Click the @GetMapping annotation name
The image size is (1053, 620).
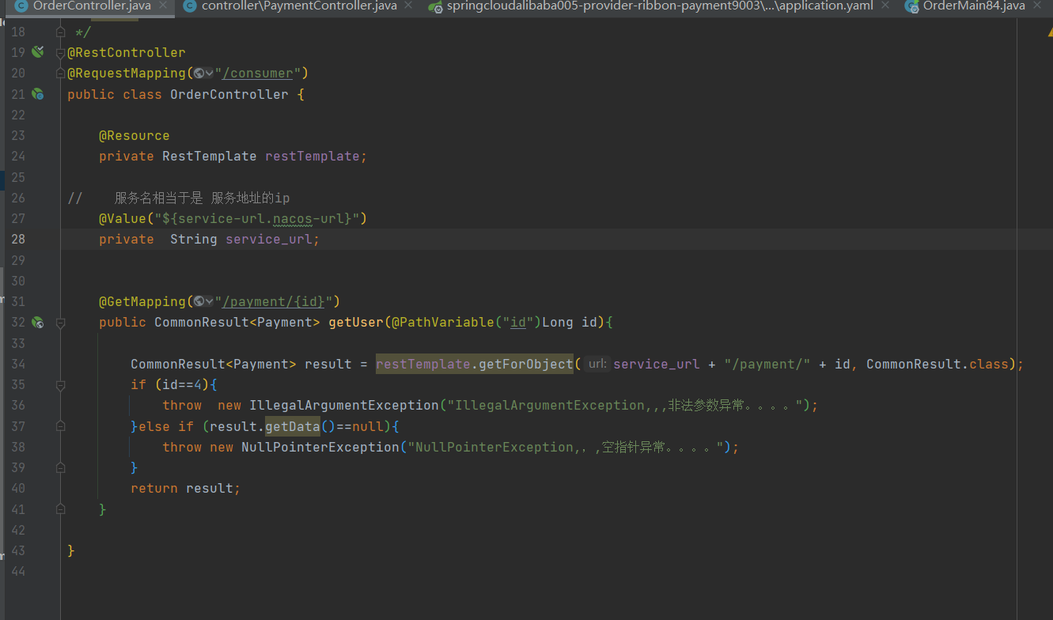142,302
